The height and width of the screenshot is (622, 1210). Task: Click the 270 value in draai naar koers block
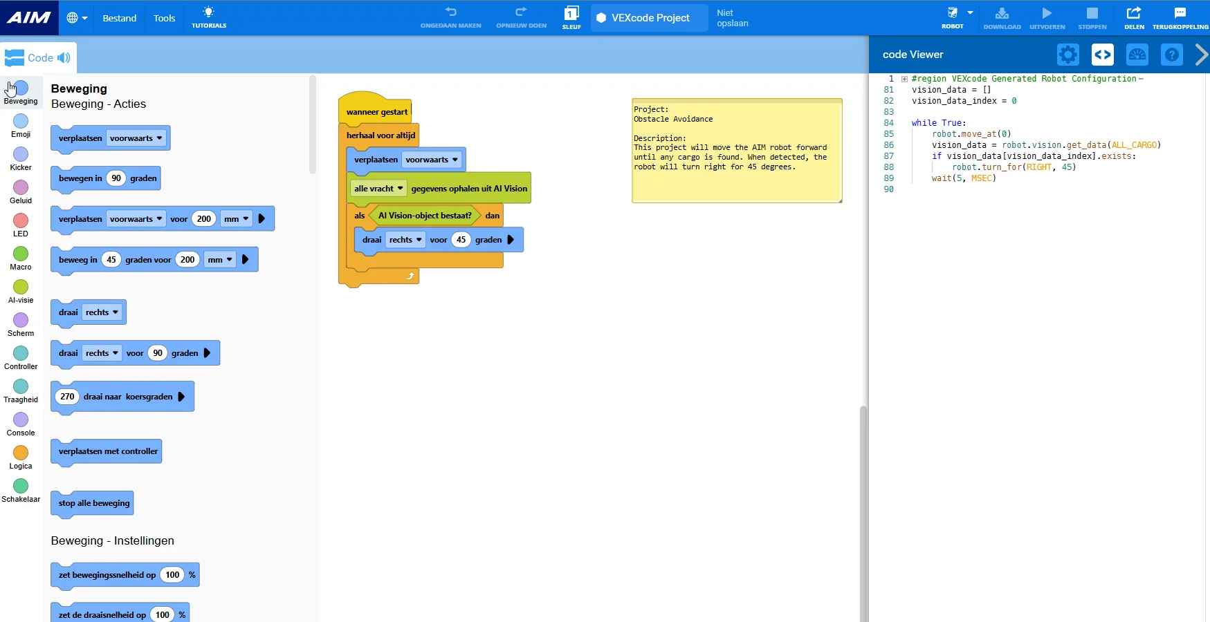67,397
